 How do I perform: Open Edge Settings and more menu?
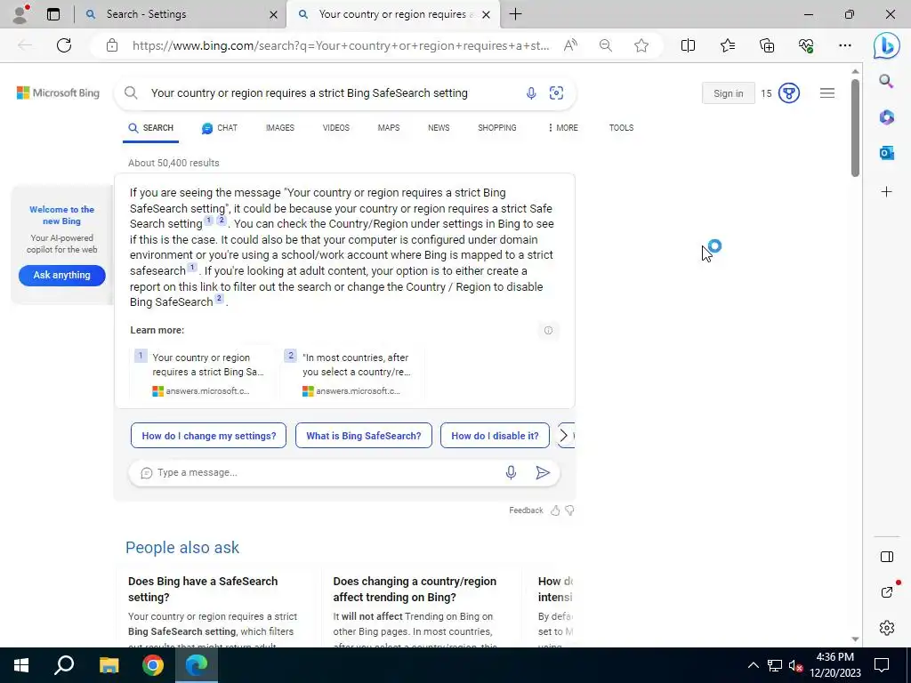pos(845,45)
